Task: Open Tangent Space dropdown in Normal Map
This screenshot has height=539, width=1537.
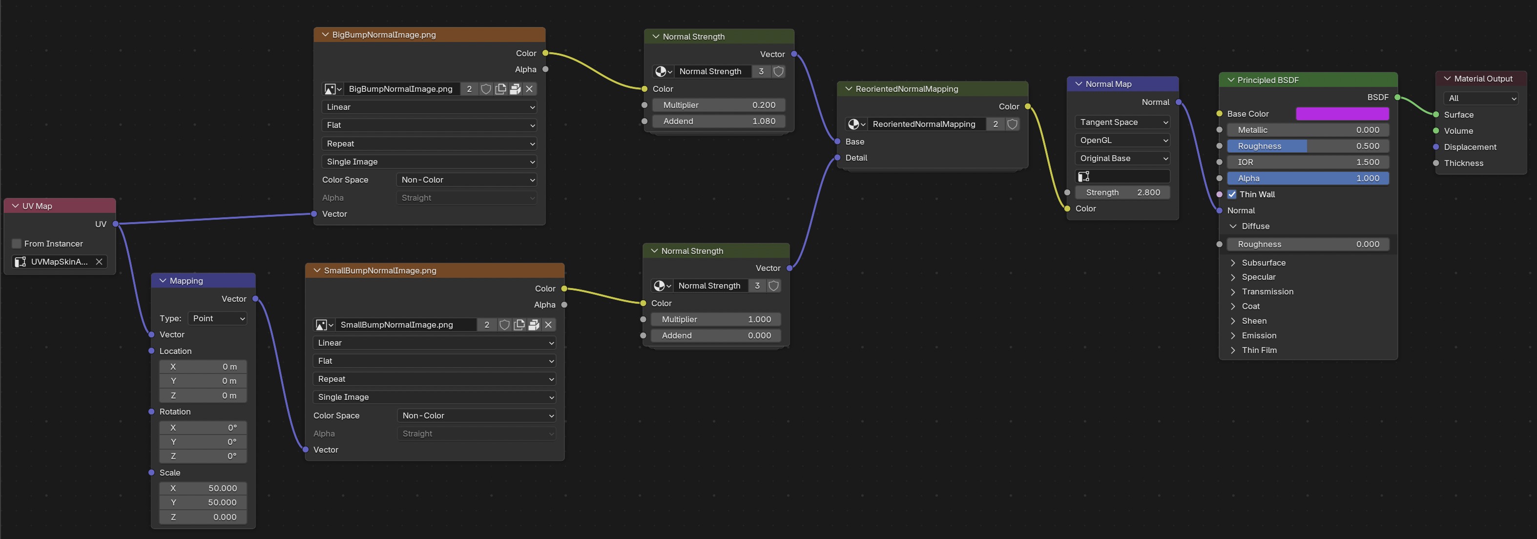Action: [x=1122, y=123]
